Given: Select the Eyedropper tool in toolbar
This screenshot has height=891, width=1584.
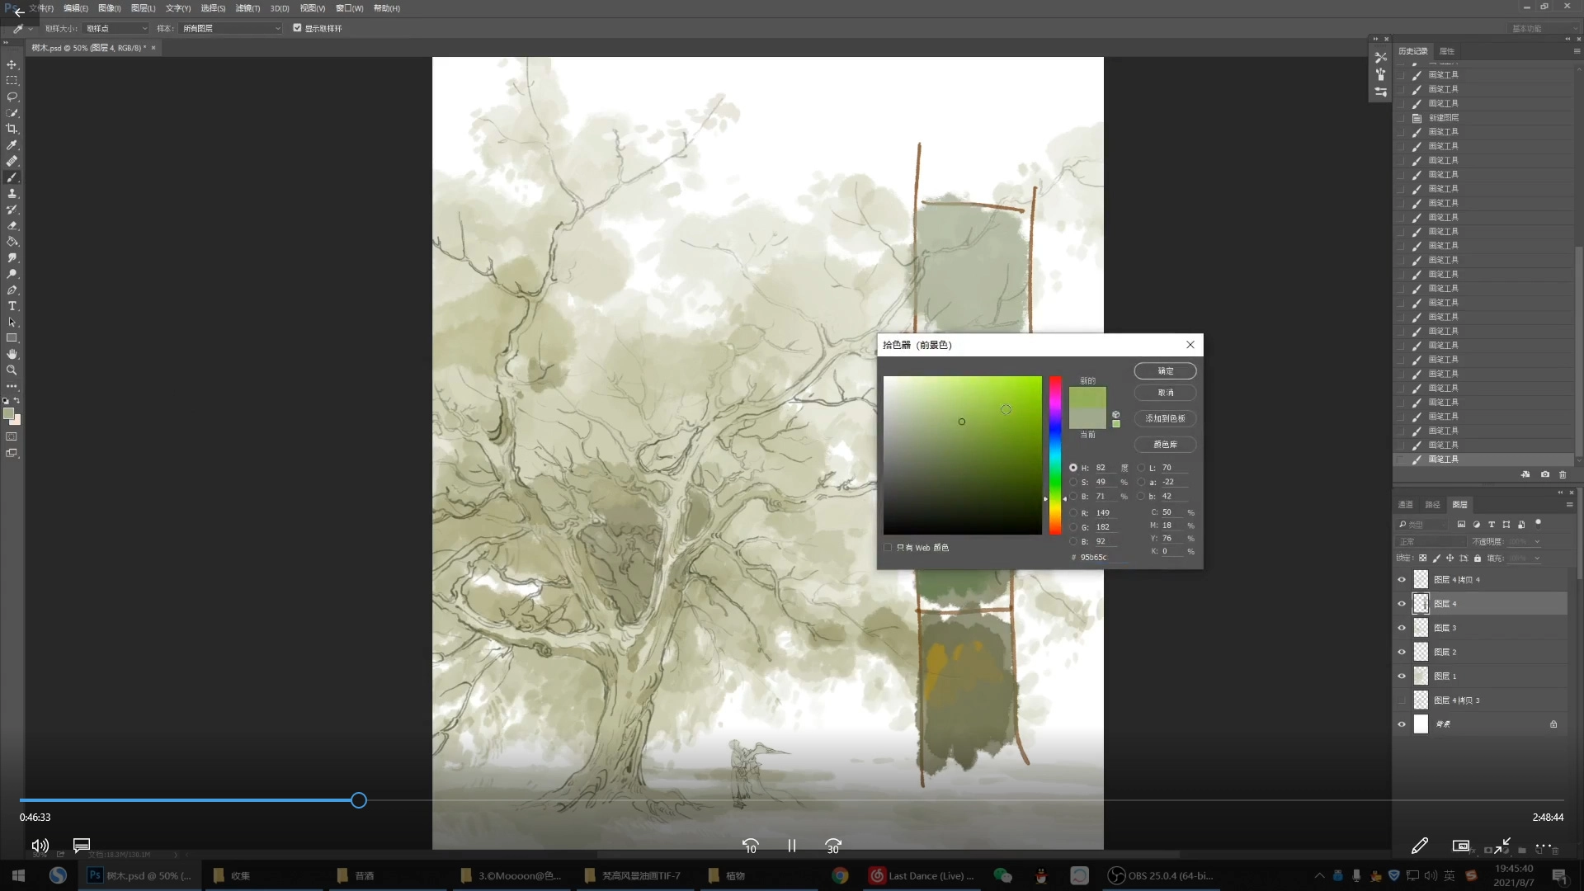Looking at the screenshot, I should click(x=12, y=145).
